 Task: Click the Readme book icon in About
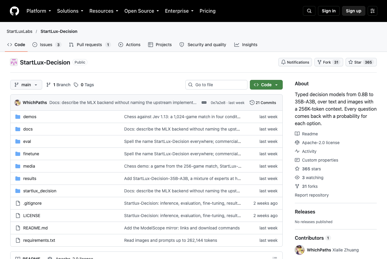(297, 134)
